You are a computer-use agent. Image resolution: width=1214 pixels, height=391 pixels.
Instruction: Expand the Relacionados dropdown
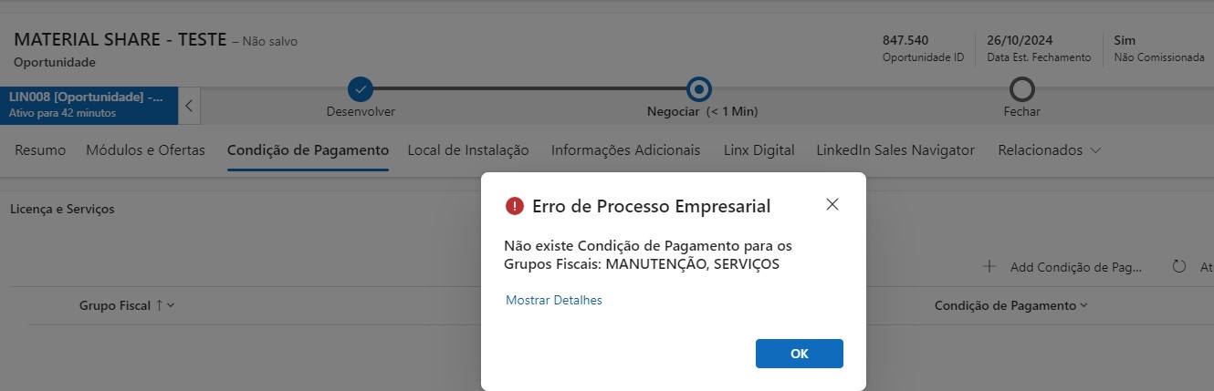1049,150
